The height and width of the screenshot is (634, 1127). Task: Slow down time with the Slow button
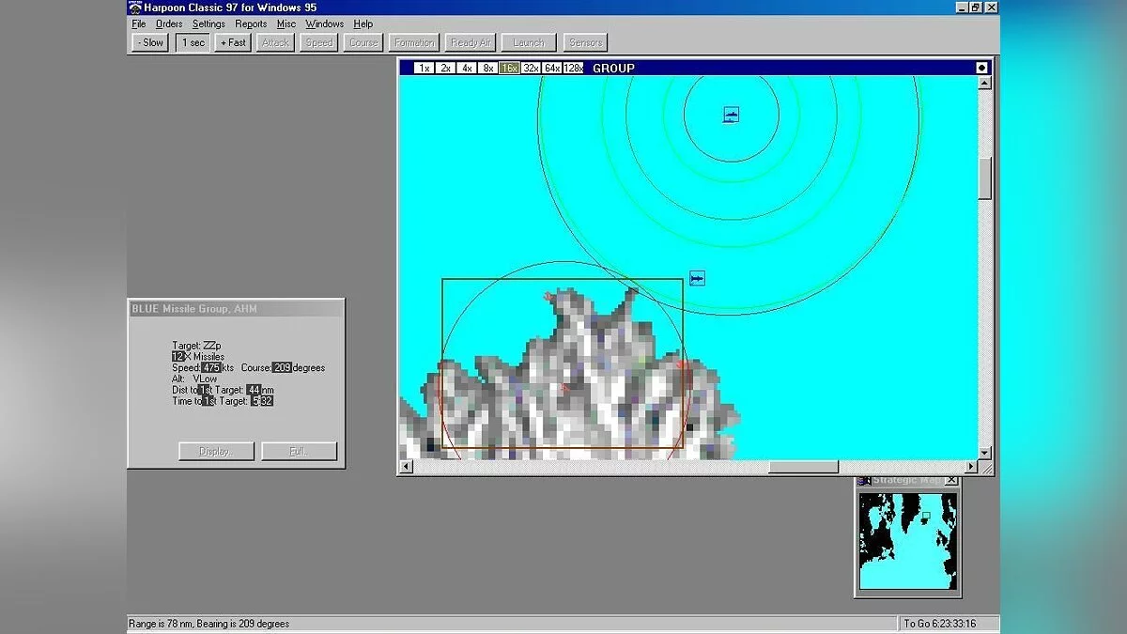coord(149,42)
